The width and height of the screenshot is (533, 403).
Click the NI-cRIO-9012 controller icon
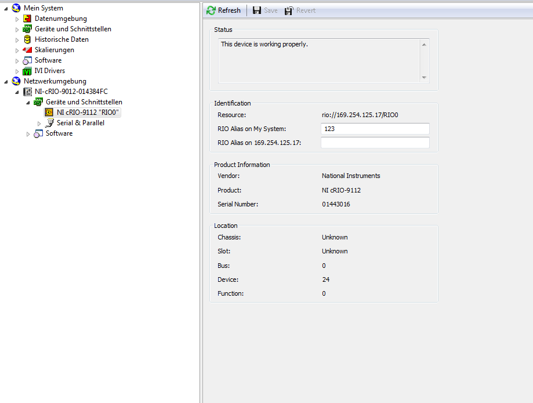coord(27,92)
